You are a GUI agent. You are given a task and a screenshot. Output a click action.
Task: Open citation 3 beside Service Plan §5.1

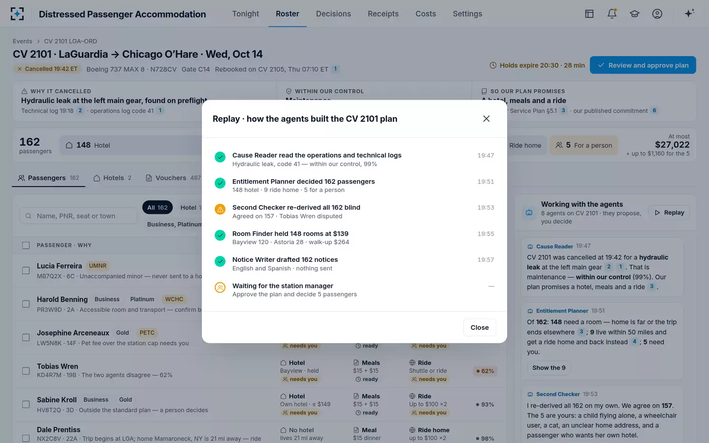click(563, 111)
